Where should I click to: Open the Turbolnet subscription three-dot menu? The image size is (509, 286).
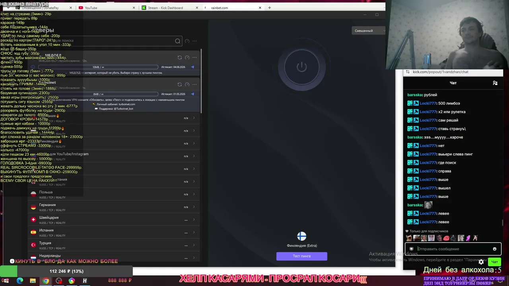pos(194,85)
